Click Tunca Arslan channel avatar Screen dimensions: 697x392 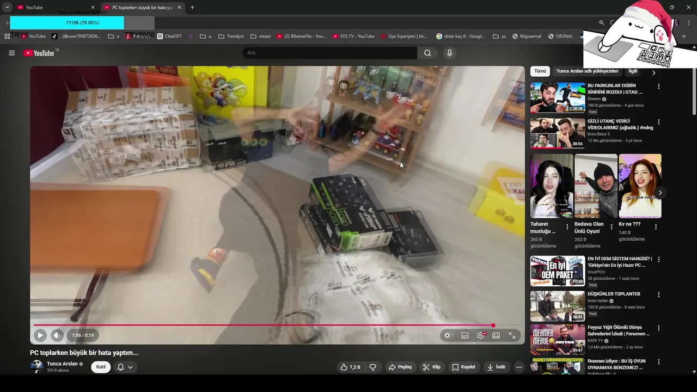tap(36, 366)
